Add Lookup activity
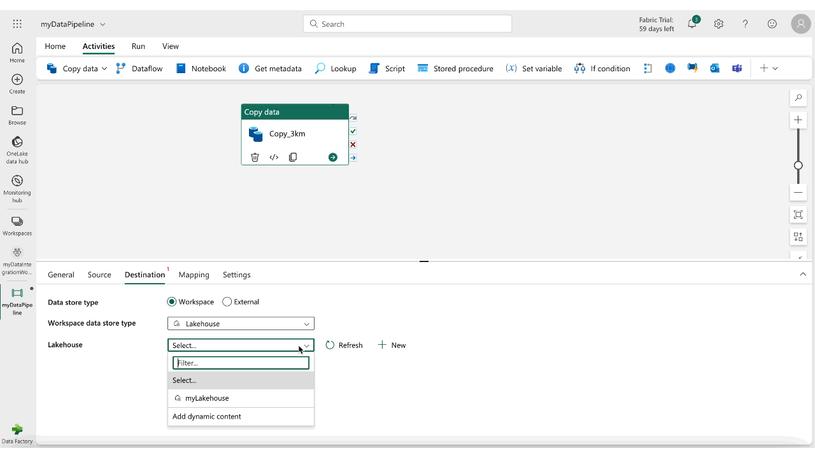Screen dimensions: 815x458 336,68
